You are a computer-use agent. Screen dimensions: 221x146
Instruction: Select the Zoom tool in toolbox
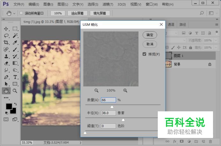click(x=15, y=91)
